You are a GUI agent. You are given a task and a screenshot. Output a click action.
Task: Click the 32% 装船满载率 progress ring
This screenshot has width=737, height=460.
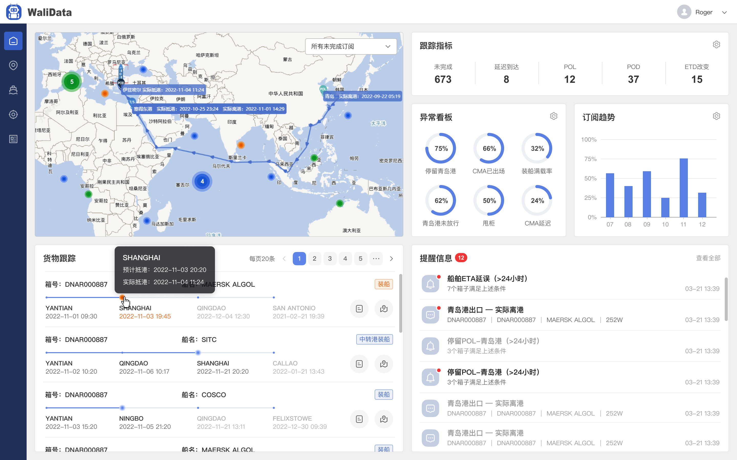tap(537, 148)
